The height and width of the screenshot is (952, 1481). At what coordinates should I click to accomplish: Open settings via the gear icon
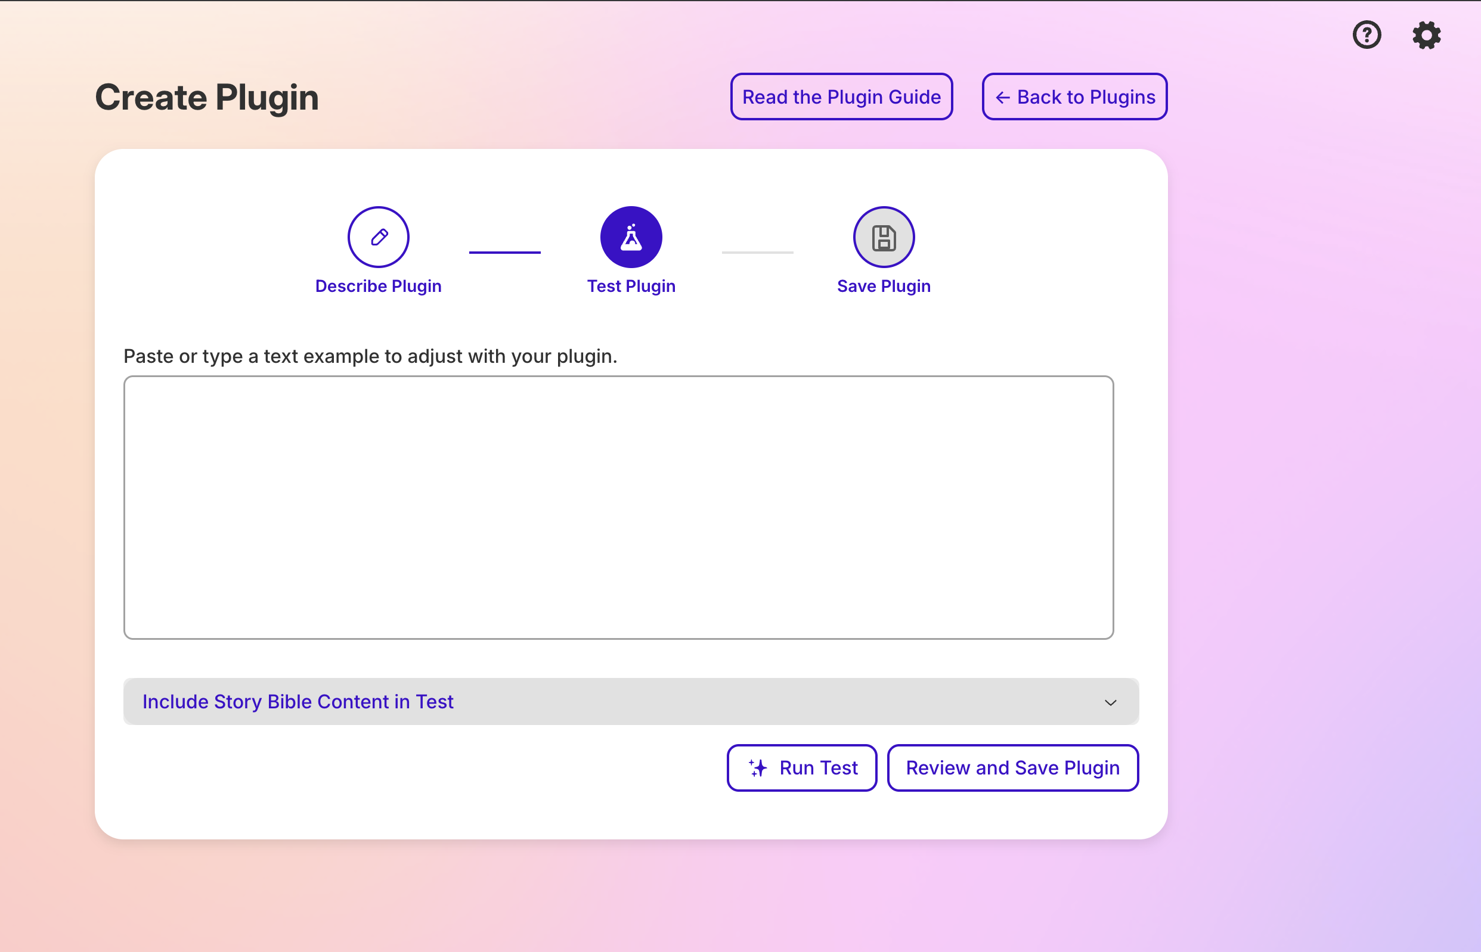click(1426, 35)
